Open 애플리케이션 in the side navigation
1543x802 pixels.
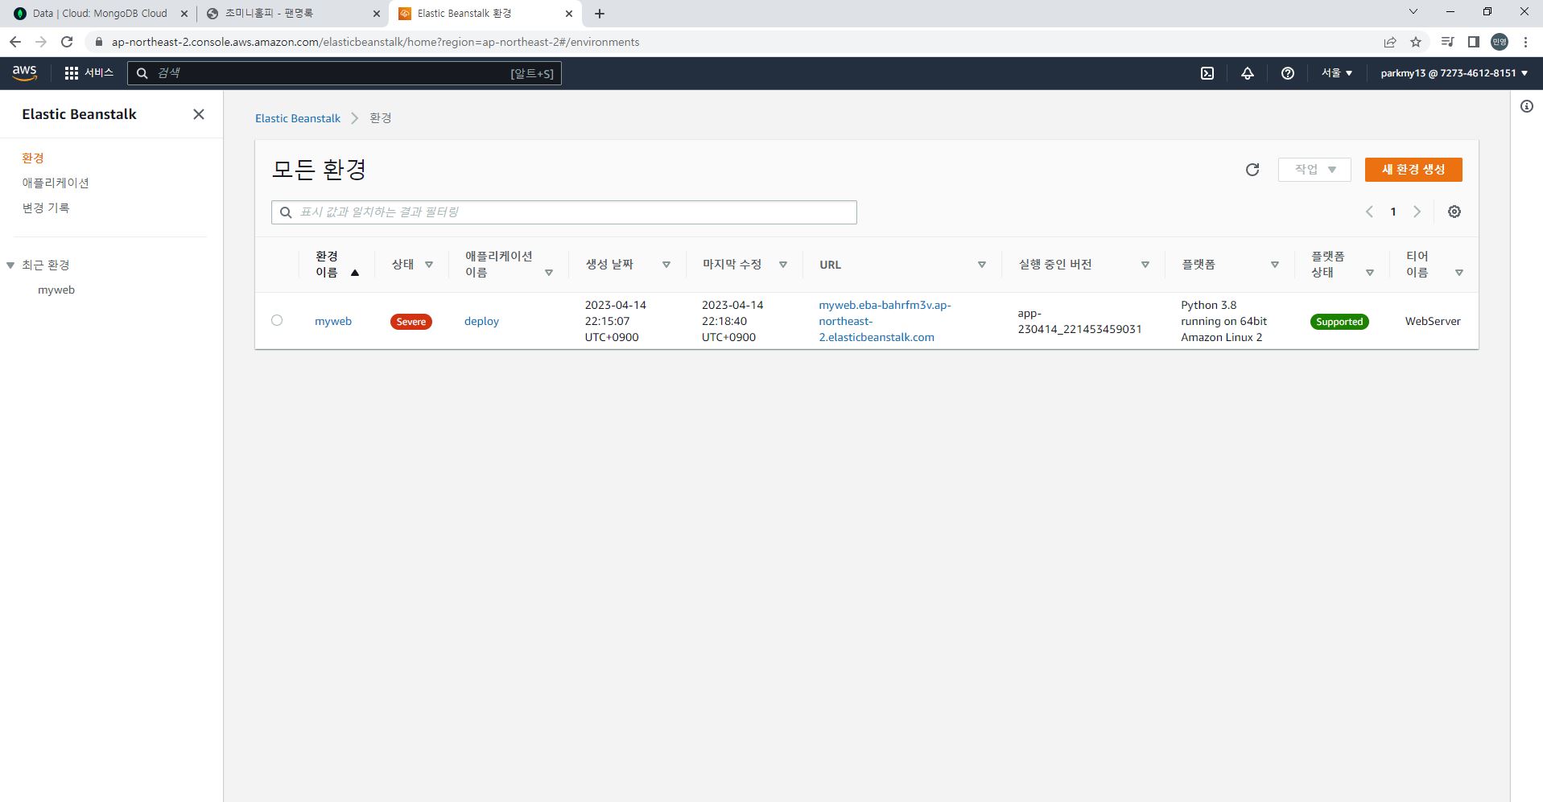tap(56, 183)
